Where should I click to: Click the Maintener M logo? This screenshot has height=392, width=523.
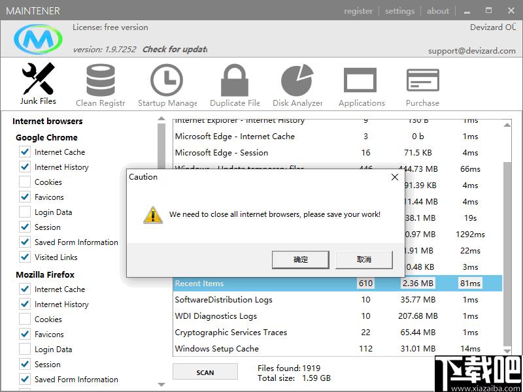point(38,39)
